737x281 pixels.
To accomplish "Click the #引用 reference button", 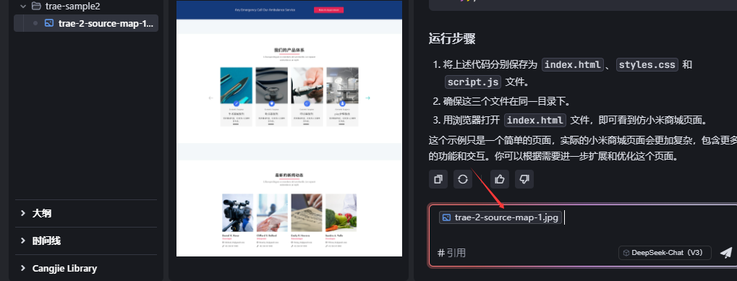I will 451,253.
